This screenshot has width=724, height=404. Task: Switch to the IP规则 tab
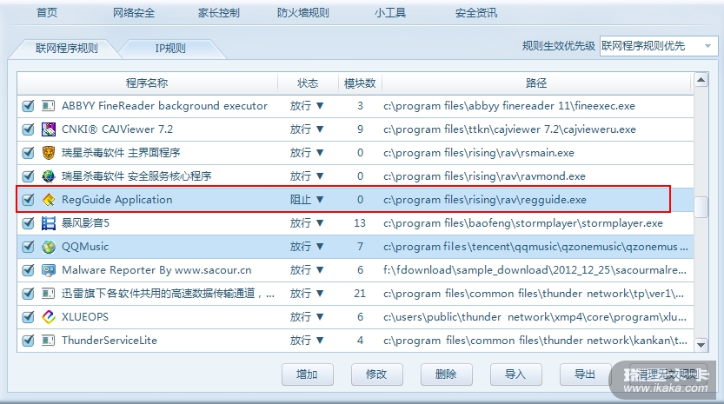170,49
